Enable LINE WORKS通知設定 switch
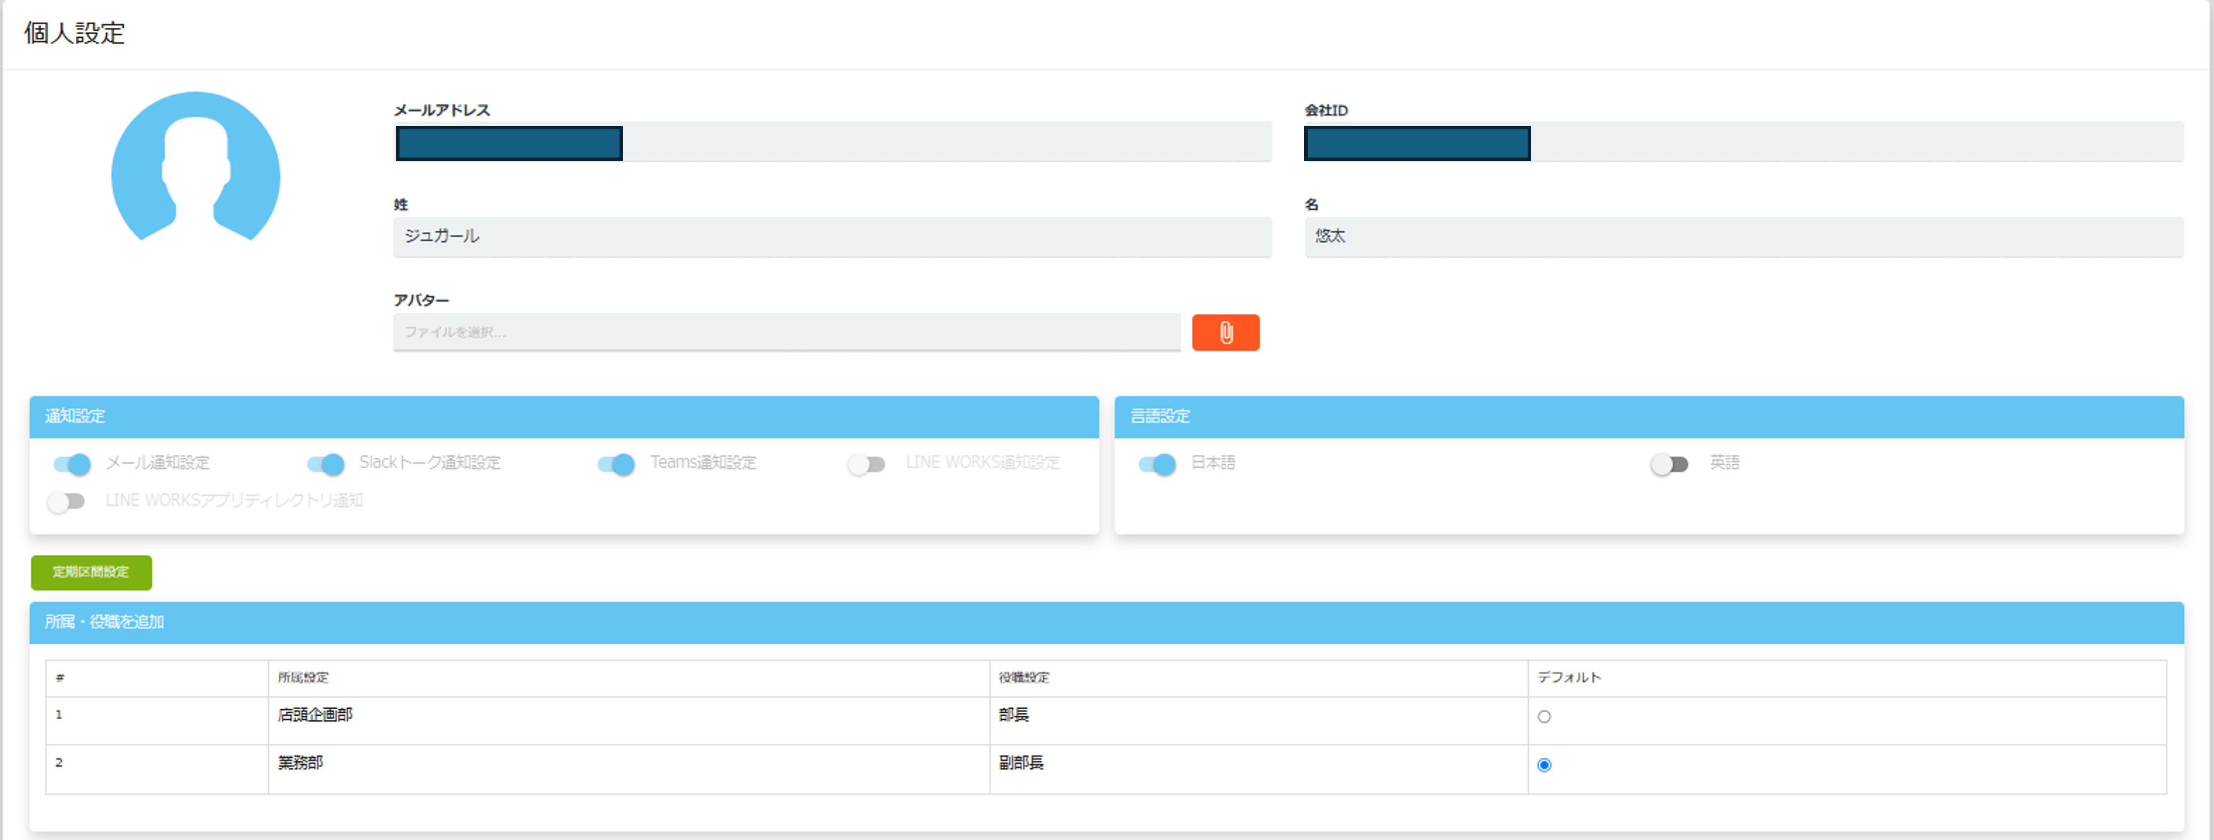The height and width of the screenshot is (840, 2214). coord(866,464)
